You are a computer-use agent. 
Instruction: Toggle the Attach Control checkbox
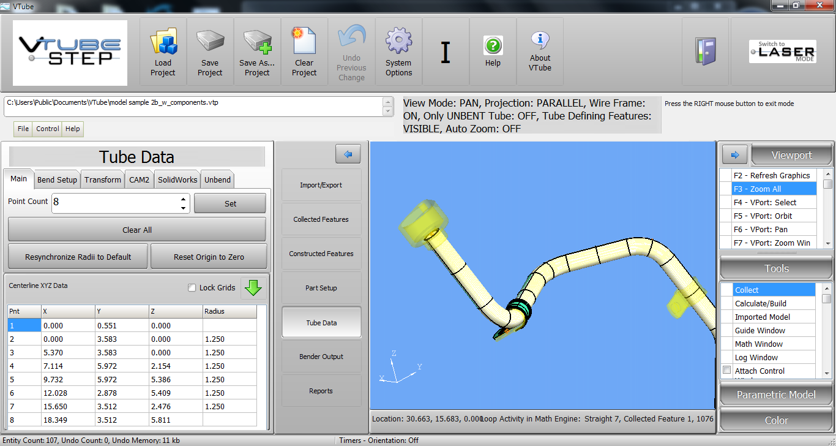[x=726, y=370]
